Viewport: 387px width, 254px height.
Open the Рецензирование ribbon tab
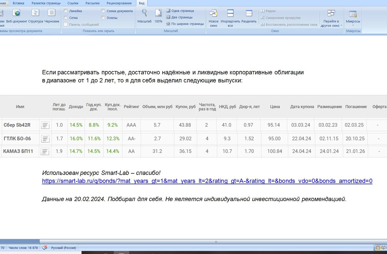(119, 3)
